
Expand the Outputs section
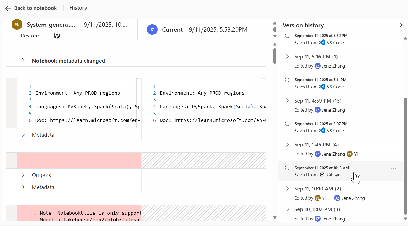point(23,175)
